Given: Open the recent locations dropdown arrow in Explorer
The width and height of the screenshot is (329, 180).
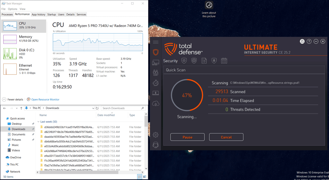Looking at the screenshot, I should pos(17,108).
